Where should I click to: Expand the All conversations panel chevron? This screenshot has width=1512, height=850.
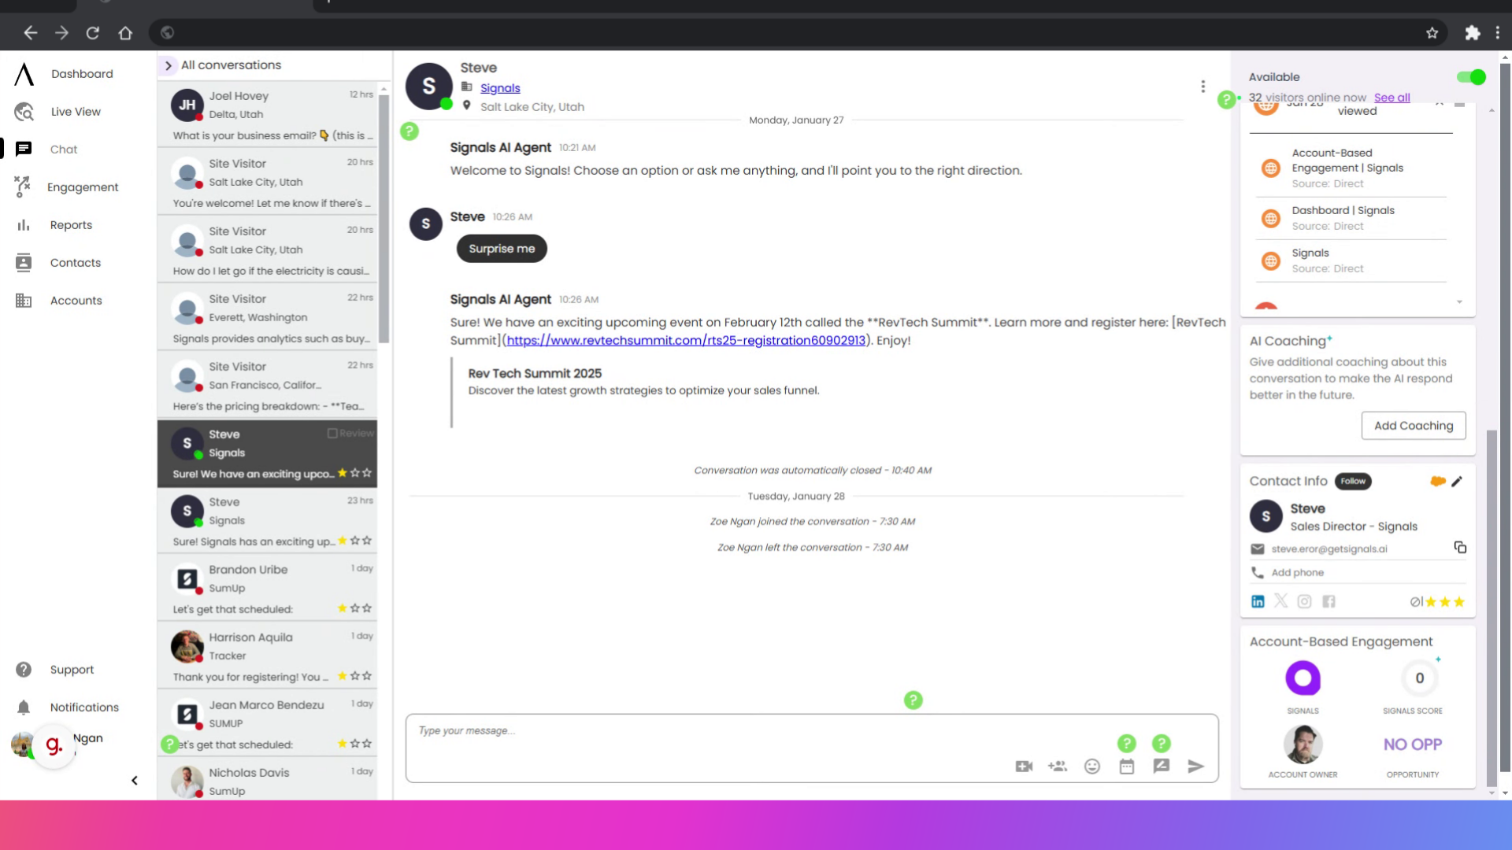coord(168,66)
